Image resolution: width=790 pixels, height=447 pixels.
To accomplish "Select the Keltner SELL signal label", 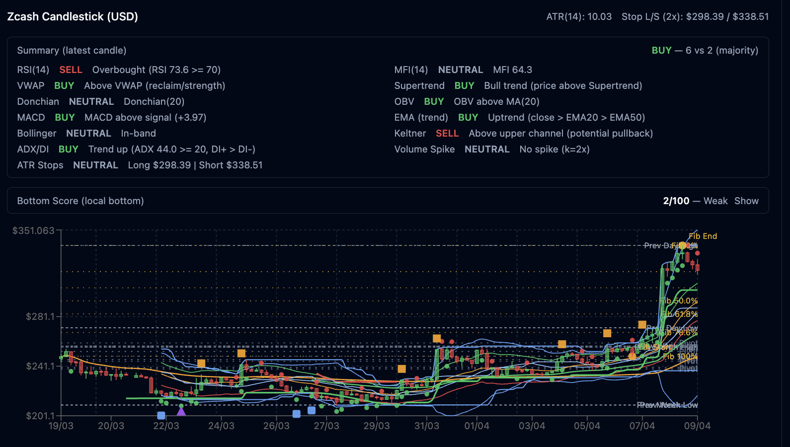I will coord(447,133).
